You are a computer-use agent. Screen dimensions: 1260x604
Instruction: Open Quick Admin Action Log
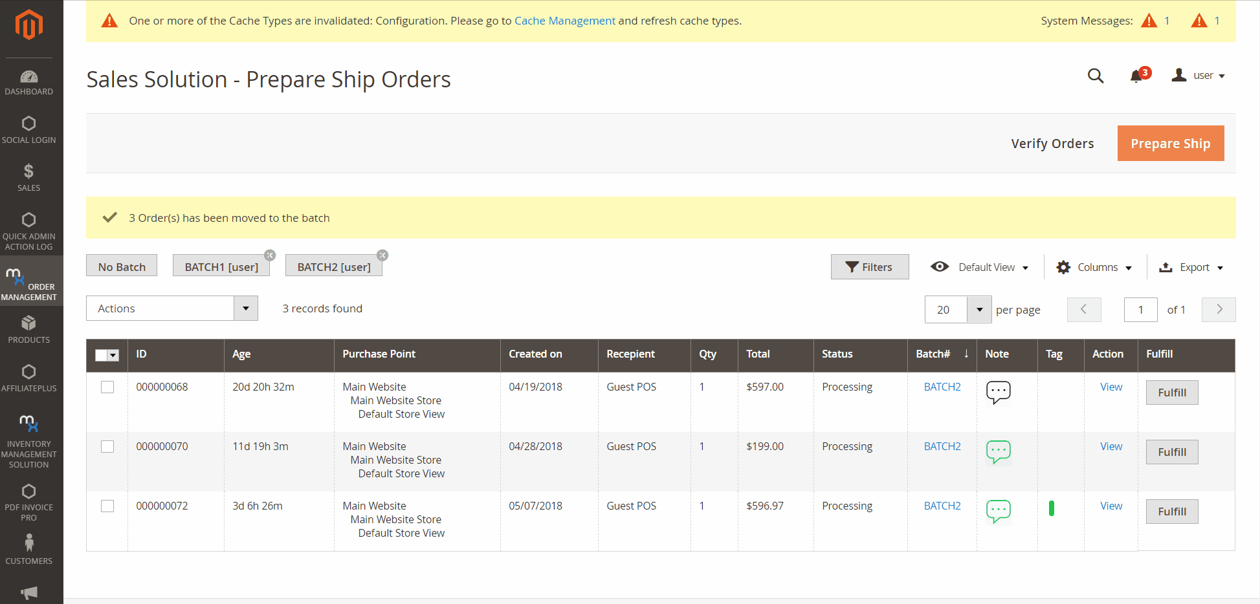click(x=29, y=231)
